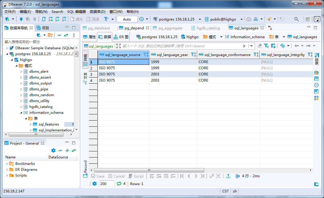Expand the DBeaver Sample Database node
This screenshot has height=198, width=324.
[x=7, y=48]
